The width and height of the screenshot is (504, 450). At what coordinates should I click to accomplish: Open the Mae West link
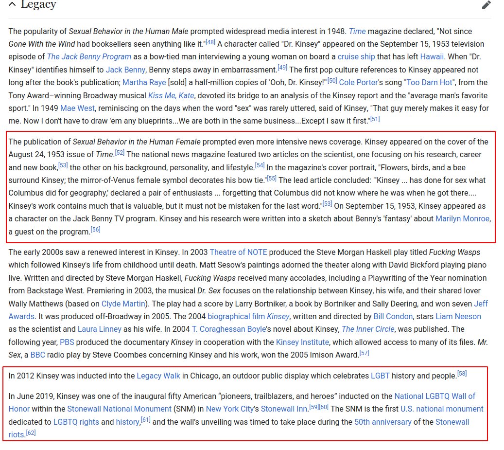coord(77,108)
